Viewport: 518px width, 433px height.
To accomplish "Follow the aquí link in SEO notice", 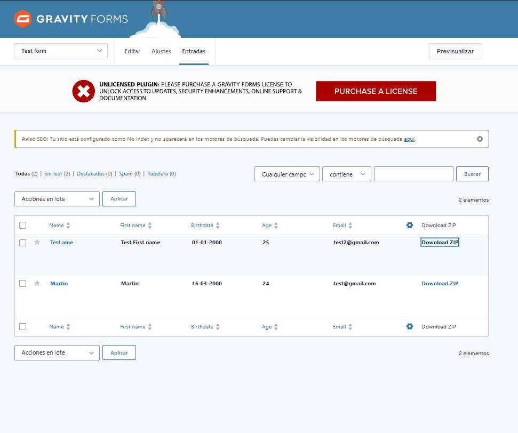I will click(409, 139).
